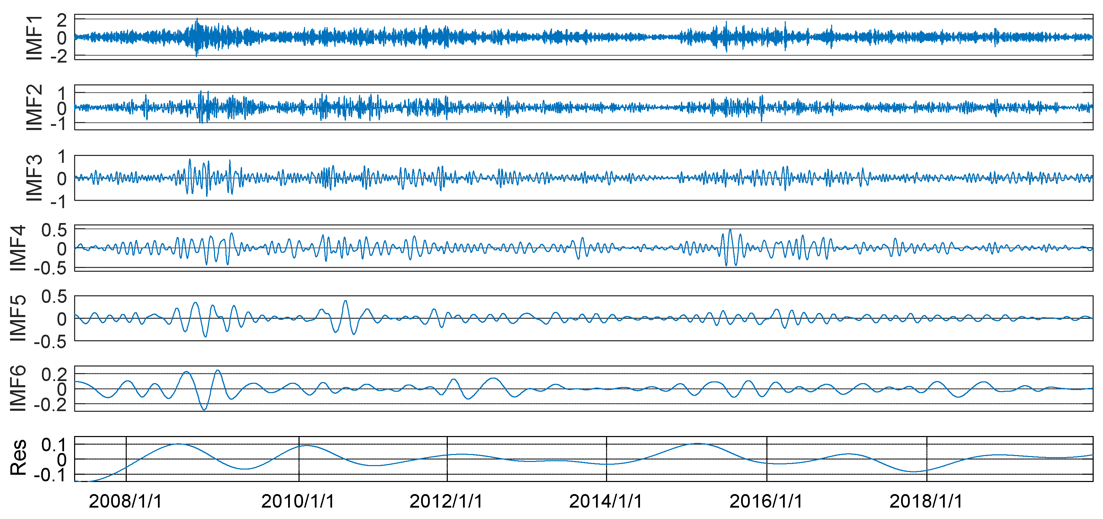Click the IMF6 axis label
The image size is (1103, 519).
[x=18, y=389]
